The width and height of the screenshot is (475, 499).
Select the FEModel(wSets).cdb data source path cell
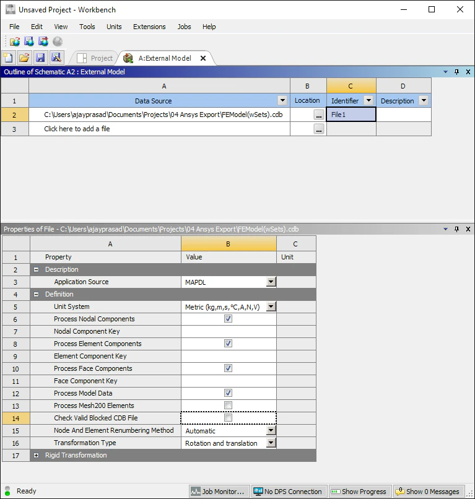(x=159, y=115)
